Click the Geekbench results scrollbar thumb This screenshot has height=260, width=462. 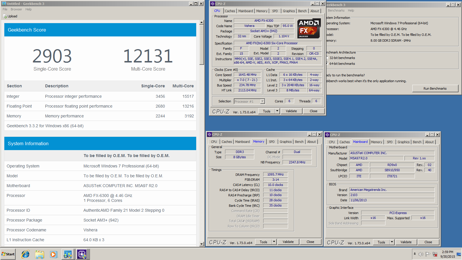click(202, 45)
